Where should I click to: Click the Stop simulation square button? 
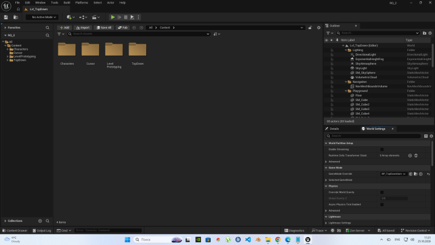point(126,17)
